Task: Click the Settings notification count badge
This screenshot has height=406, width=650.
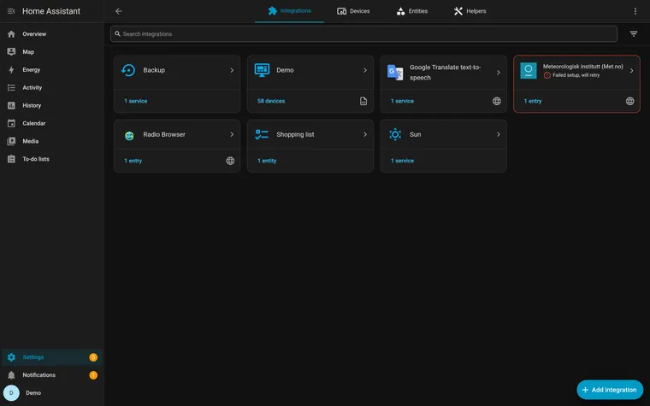Action: click(93, 357)
